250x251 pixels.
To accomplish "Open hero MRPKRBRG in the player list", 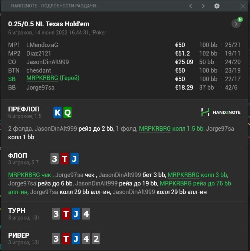I will 42,78.
